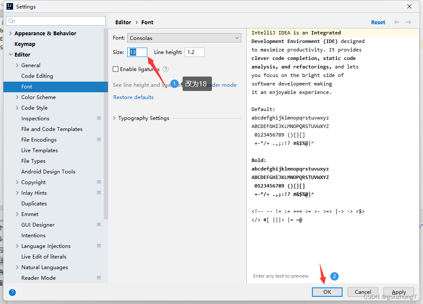Viewport: 423px width, 304px height.
Task: Click the Apply button
Action: [x=398, y=292]
